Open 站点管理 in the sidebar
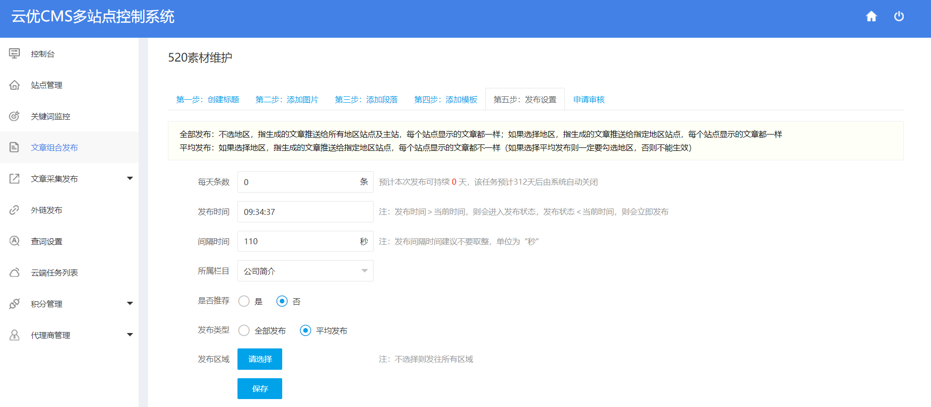Viewport: 931px width, 407px height. (69, 85)
